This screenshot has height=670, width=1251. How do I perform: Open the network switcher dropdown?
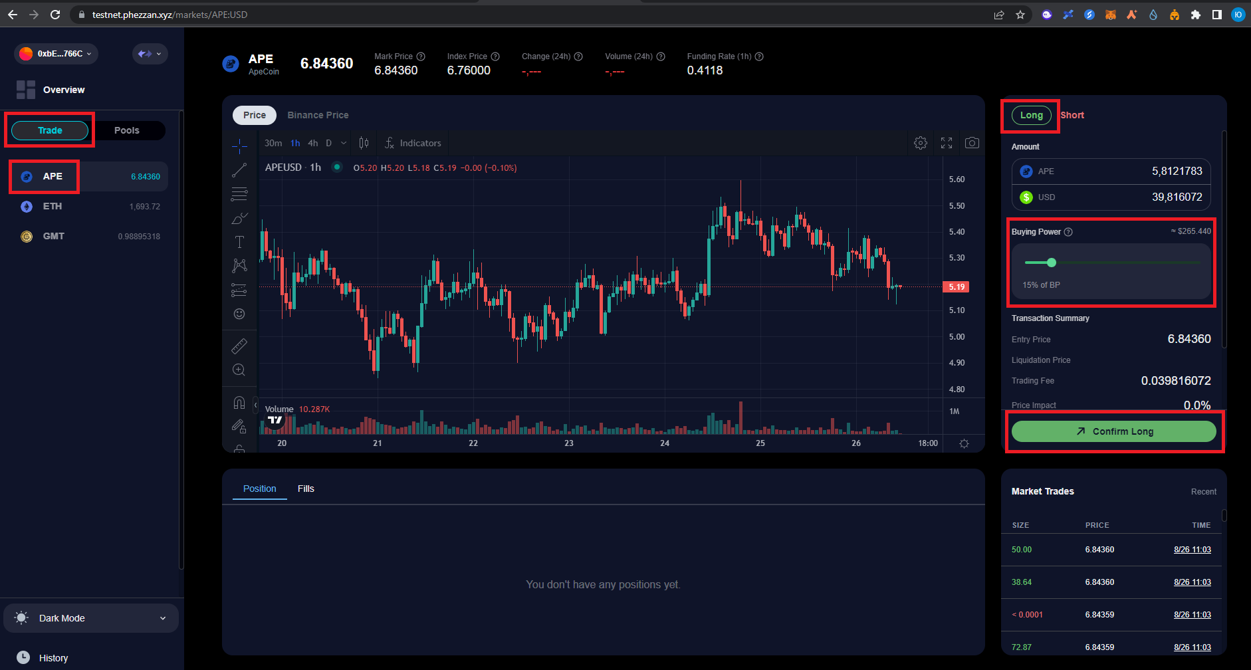point(150,54)
